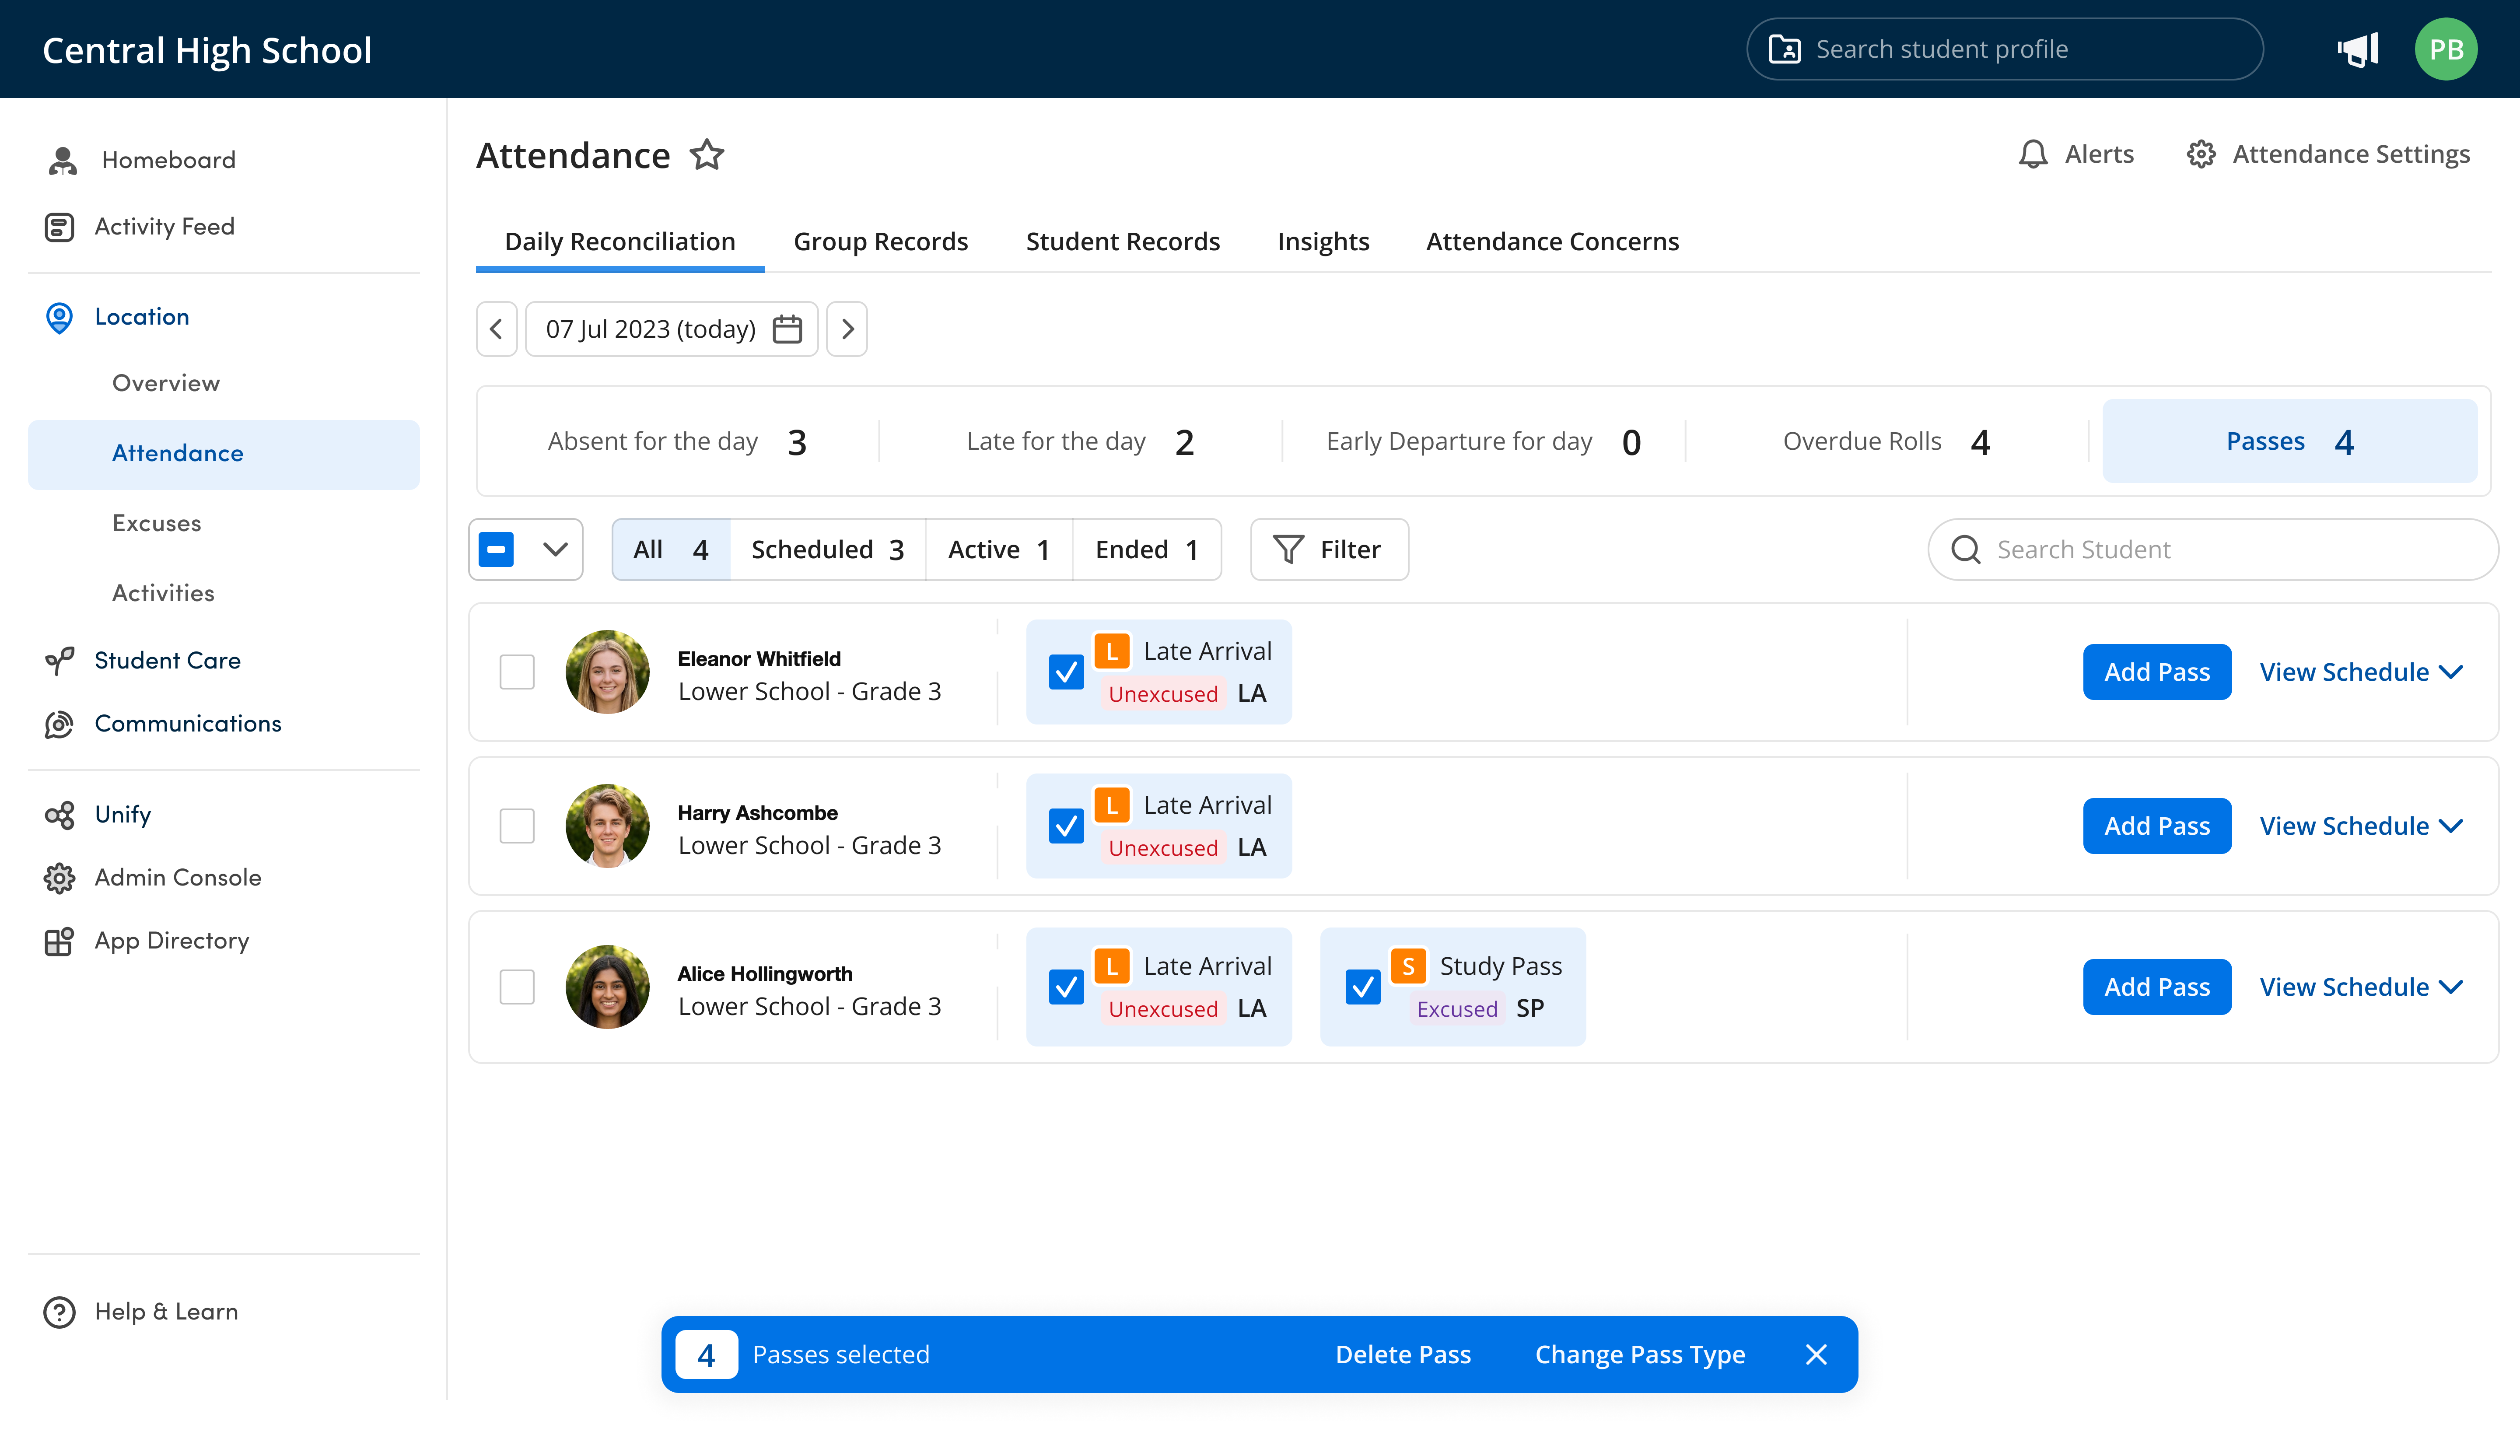Click the Location pin icon
This screenshot has height=1456, width=2520.
click(60, 318)
